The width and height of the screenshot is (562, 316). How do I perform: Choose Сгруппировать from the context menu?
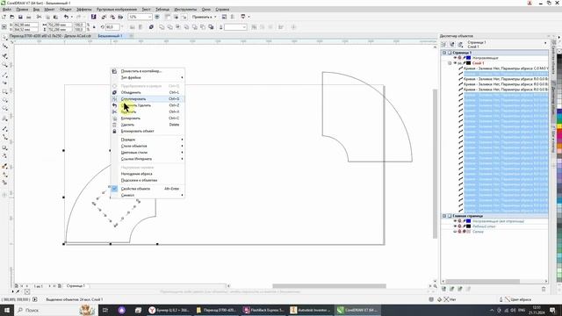[148, 99]
